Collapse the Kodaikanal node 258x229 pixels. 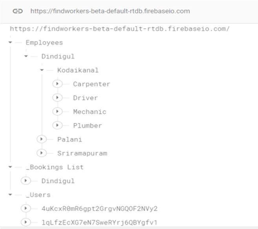pyautogui.click(x=42, y=70)
